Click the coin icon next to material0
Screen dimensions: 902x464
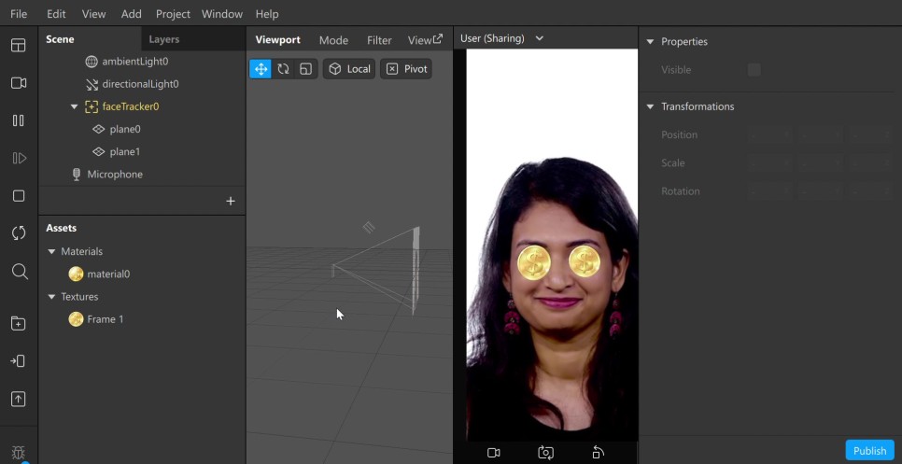76,274
